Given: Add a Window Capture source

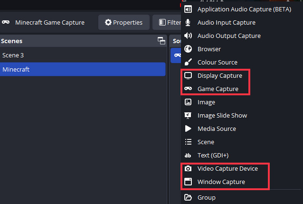Looking at the screenshot, I should [221, 182].
